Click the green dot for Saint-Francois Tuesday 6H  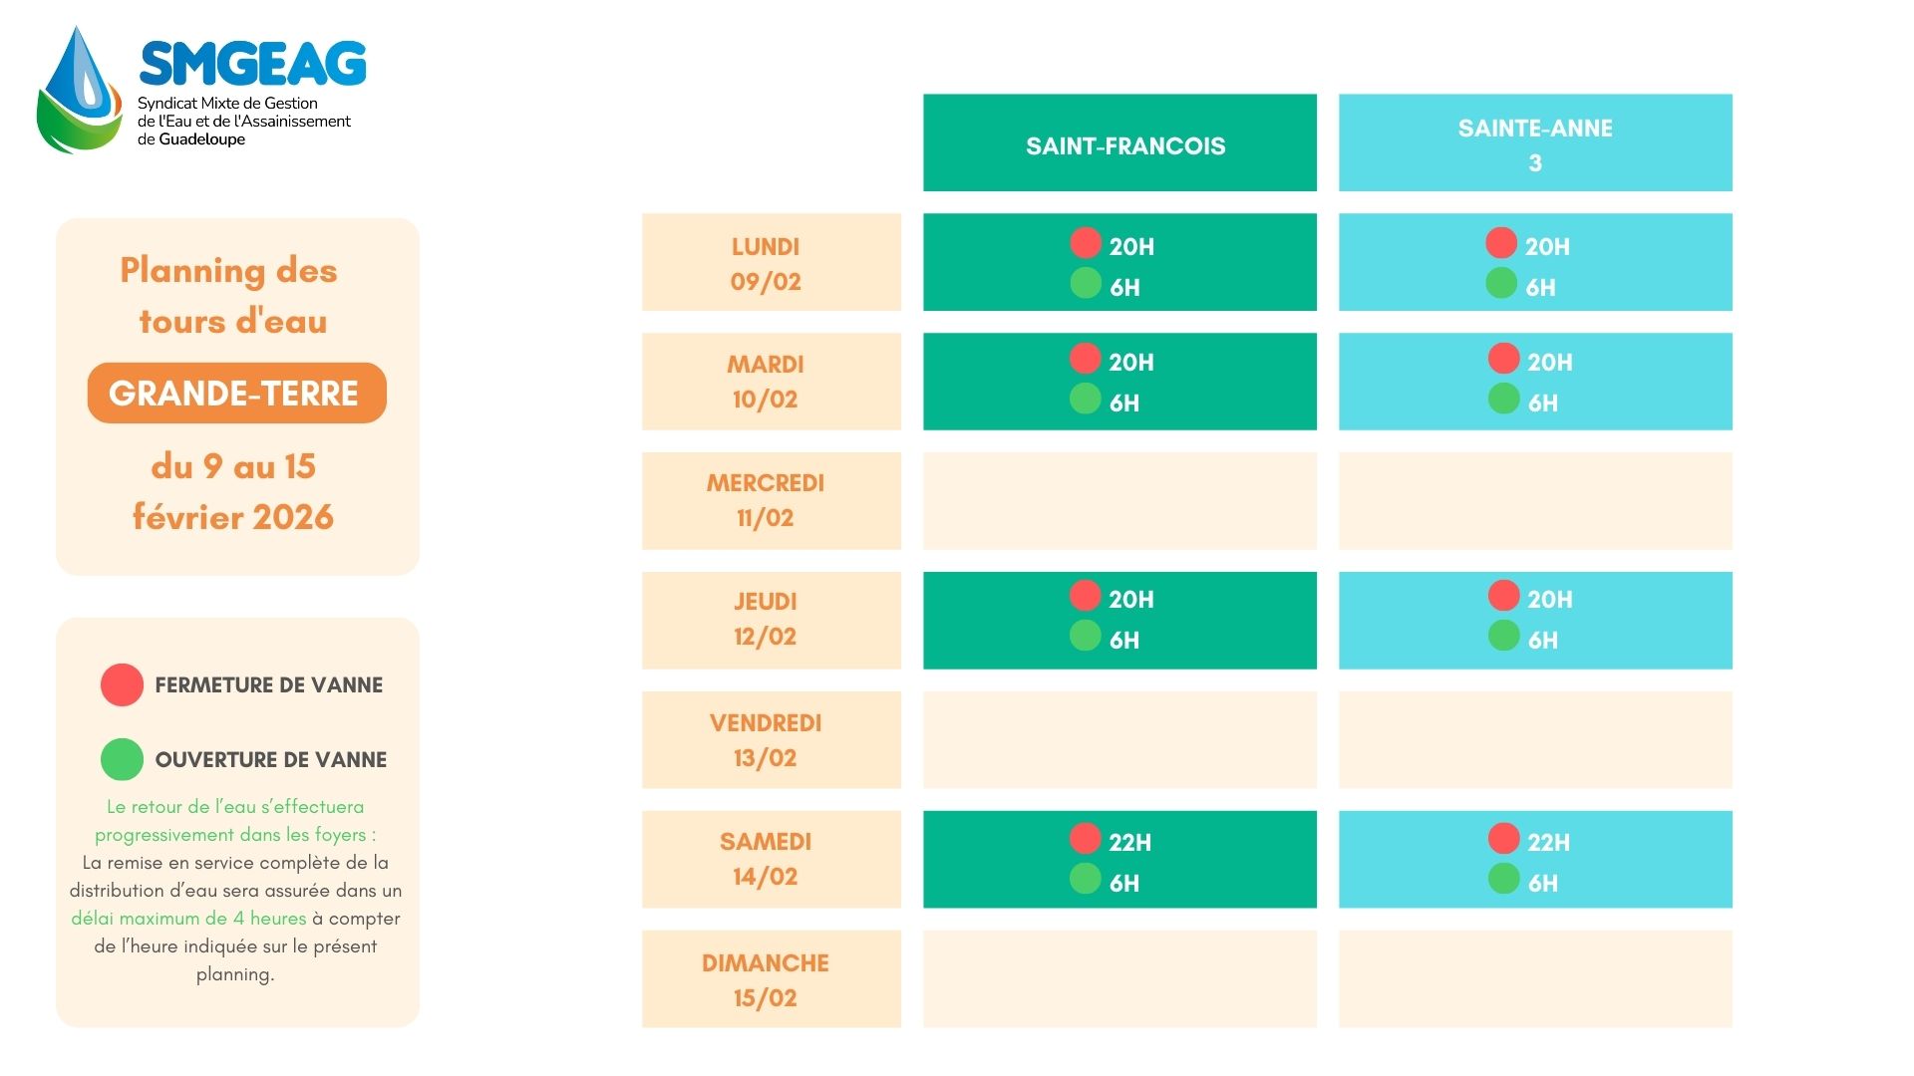tap(1086, 399)
